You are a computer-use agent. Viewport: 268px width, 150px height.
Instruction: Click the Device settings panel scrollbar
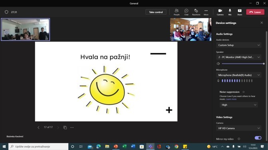(x=266, y=86)
